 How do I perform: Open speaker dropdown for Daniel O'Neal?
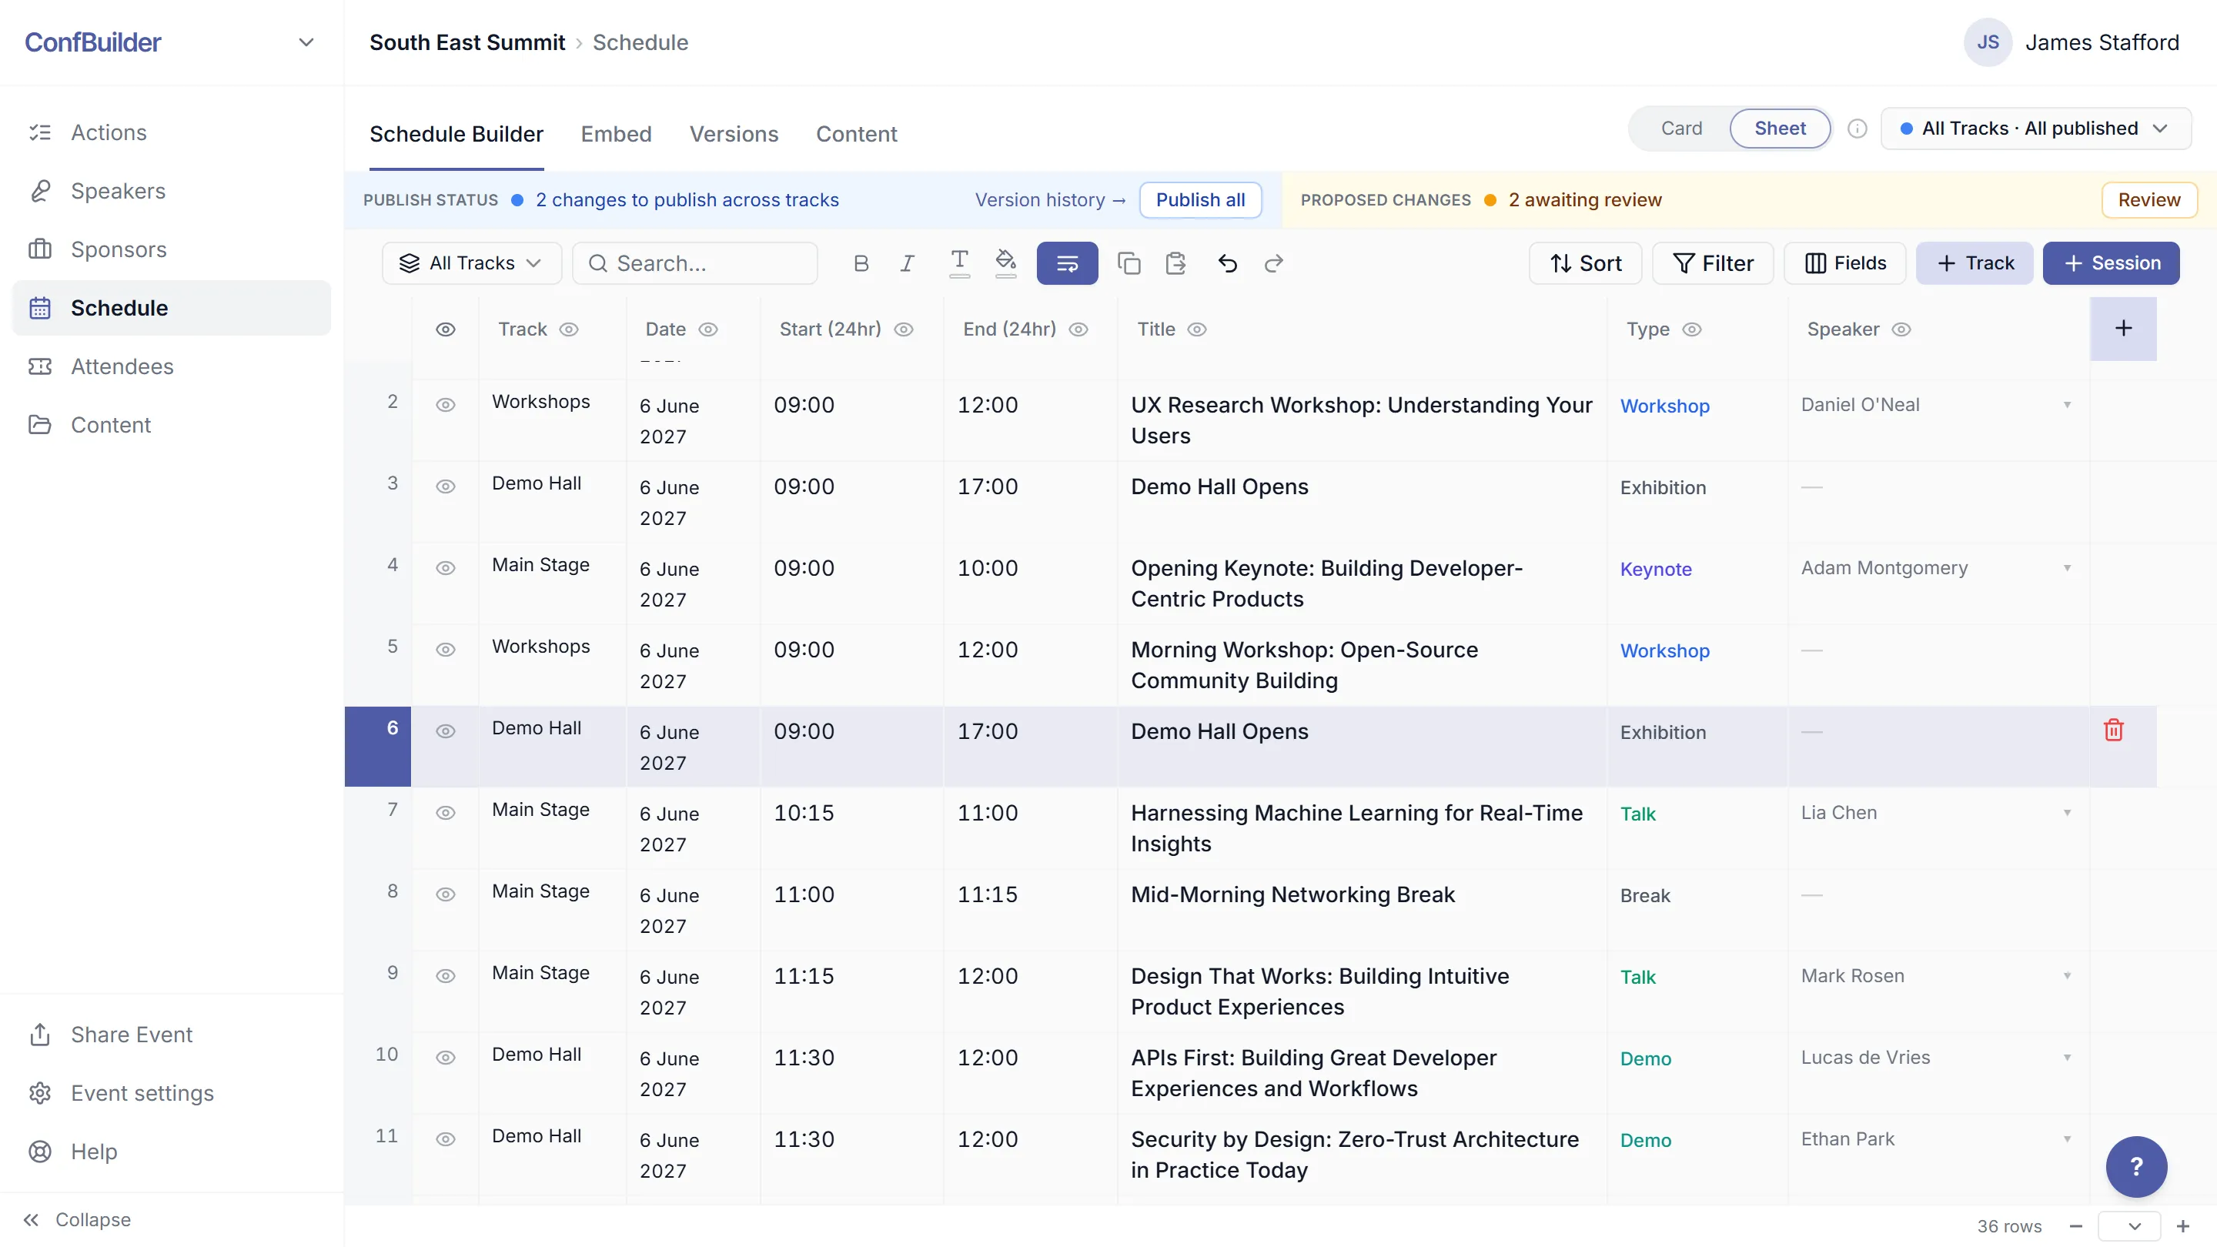[x=2066, y=404]
